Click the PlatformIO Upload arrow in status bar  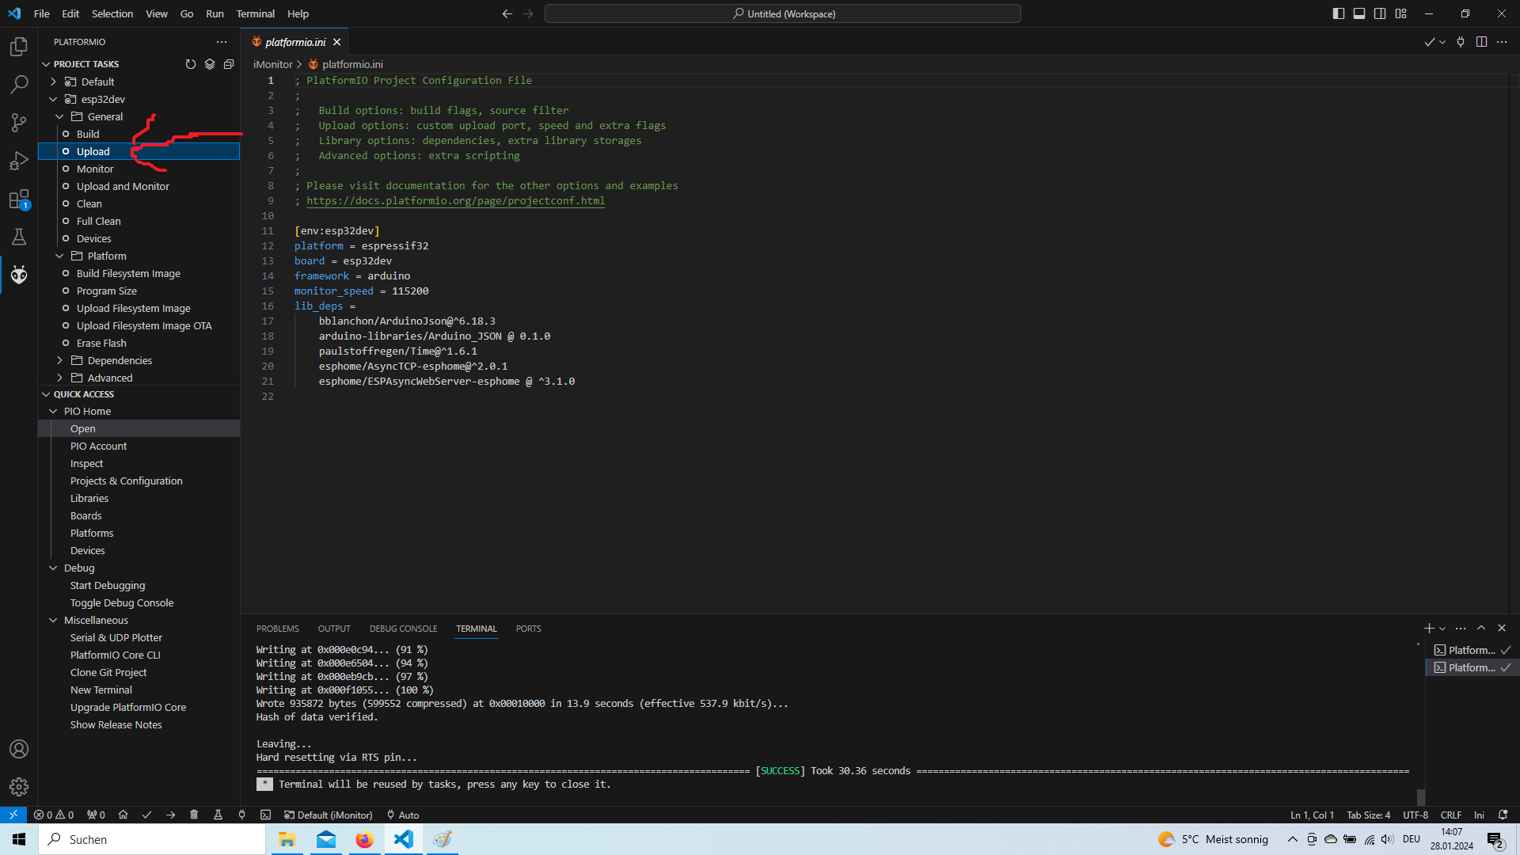(170, 815)
